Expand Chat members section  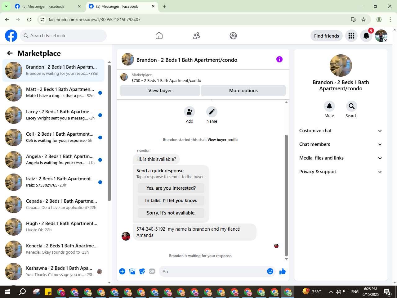tap(341, 144)
